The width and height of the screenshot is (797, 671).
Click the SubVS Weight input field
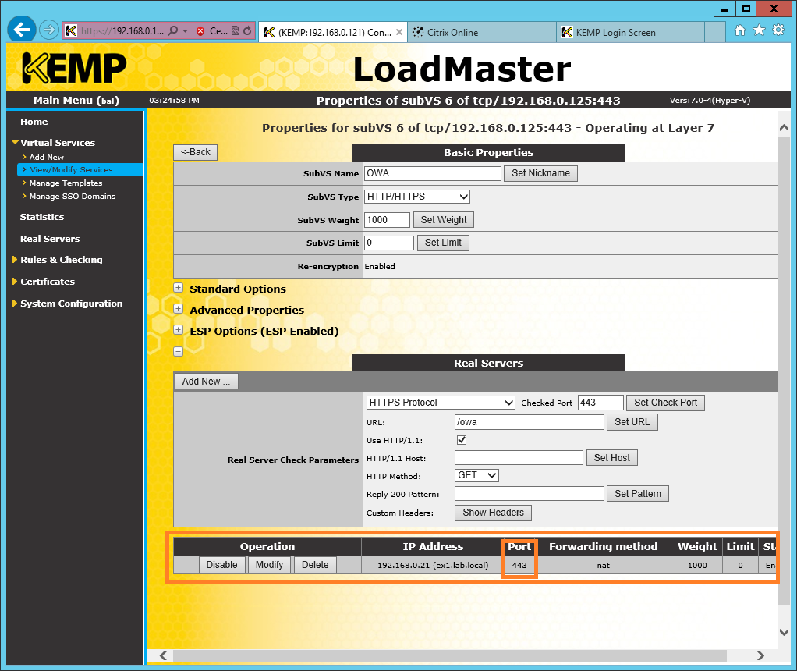[x=387, y=220]
